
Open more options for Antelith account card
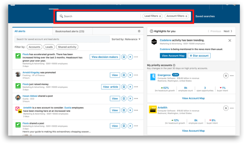pyautogui.click(x=232, y=108)
